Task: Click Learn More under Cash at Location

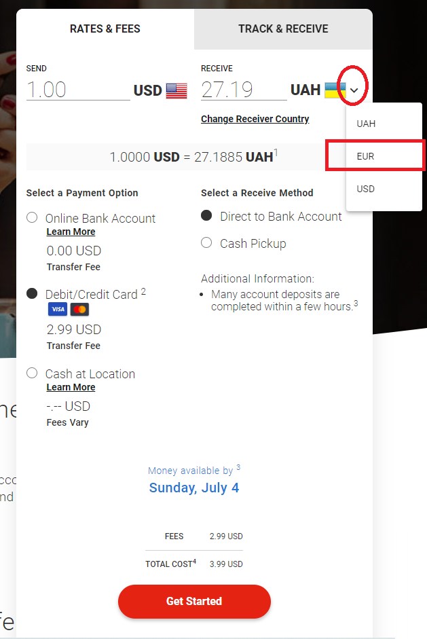Action: coord(71,387)
